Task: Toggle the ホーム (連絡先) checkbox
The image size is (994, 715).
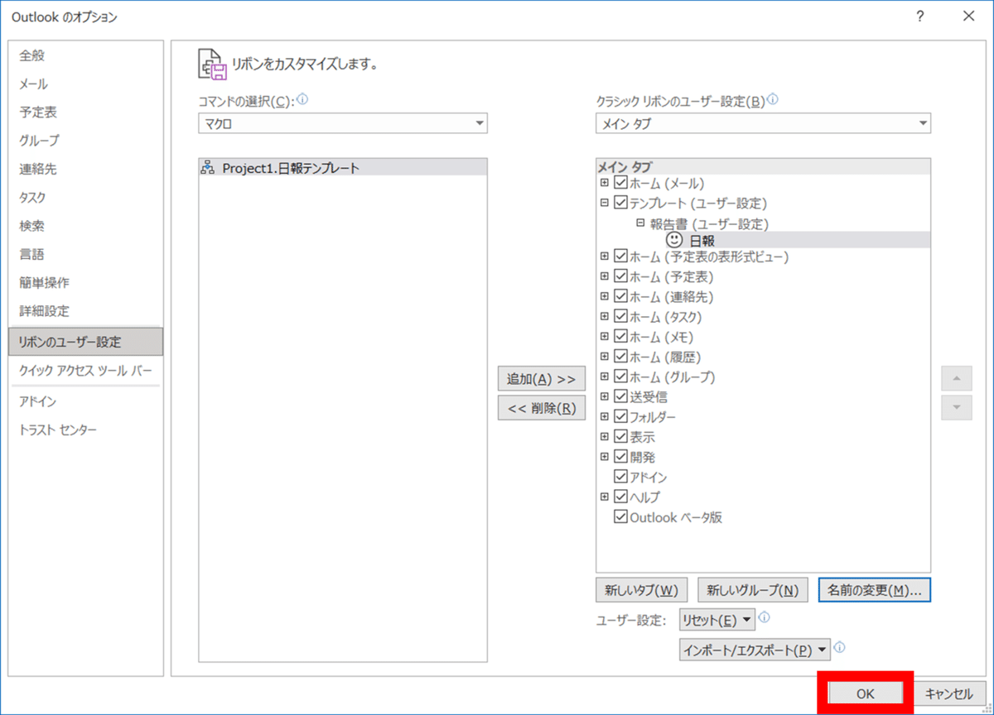Action: coord(620,297)
